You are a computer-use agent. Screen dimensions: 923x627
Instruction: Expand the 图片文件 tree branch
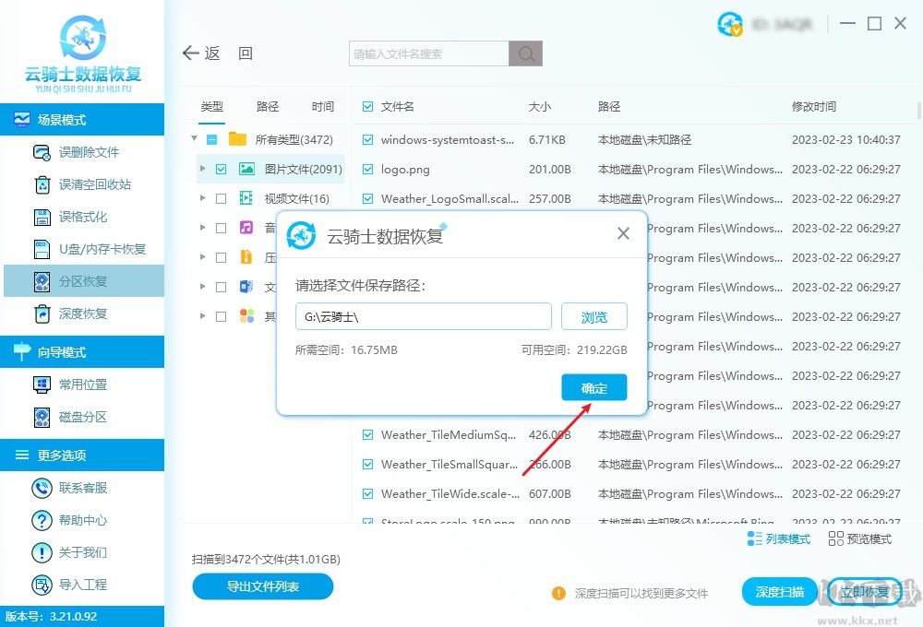point(202,169)
